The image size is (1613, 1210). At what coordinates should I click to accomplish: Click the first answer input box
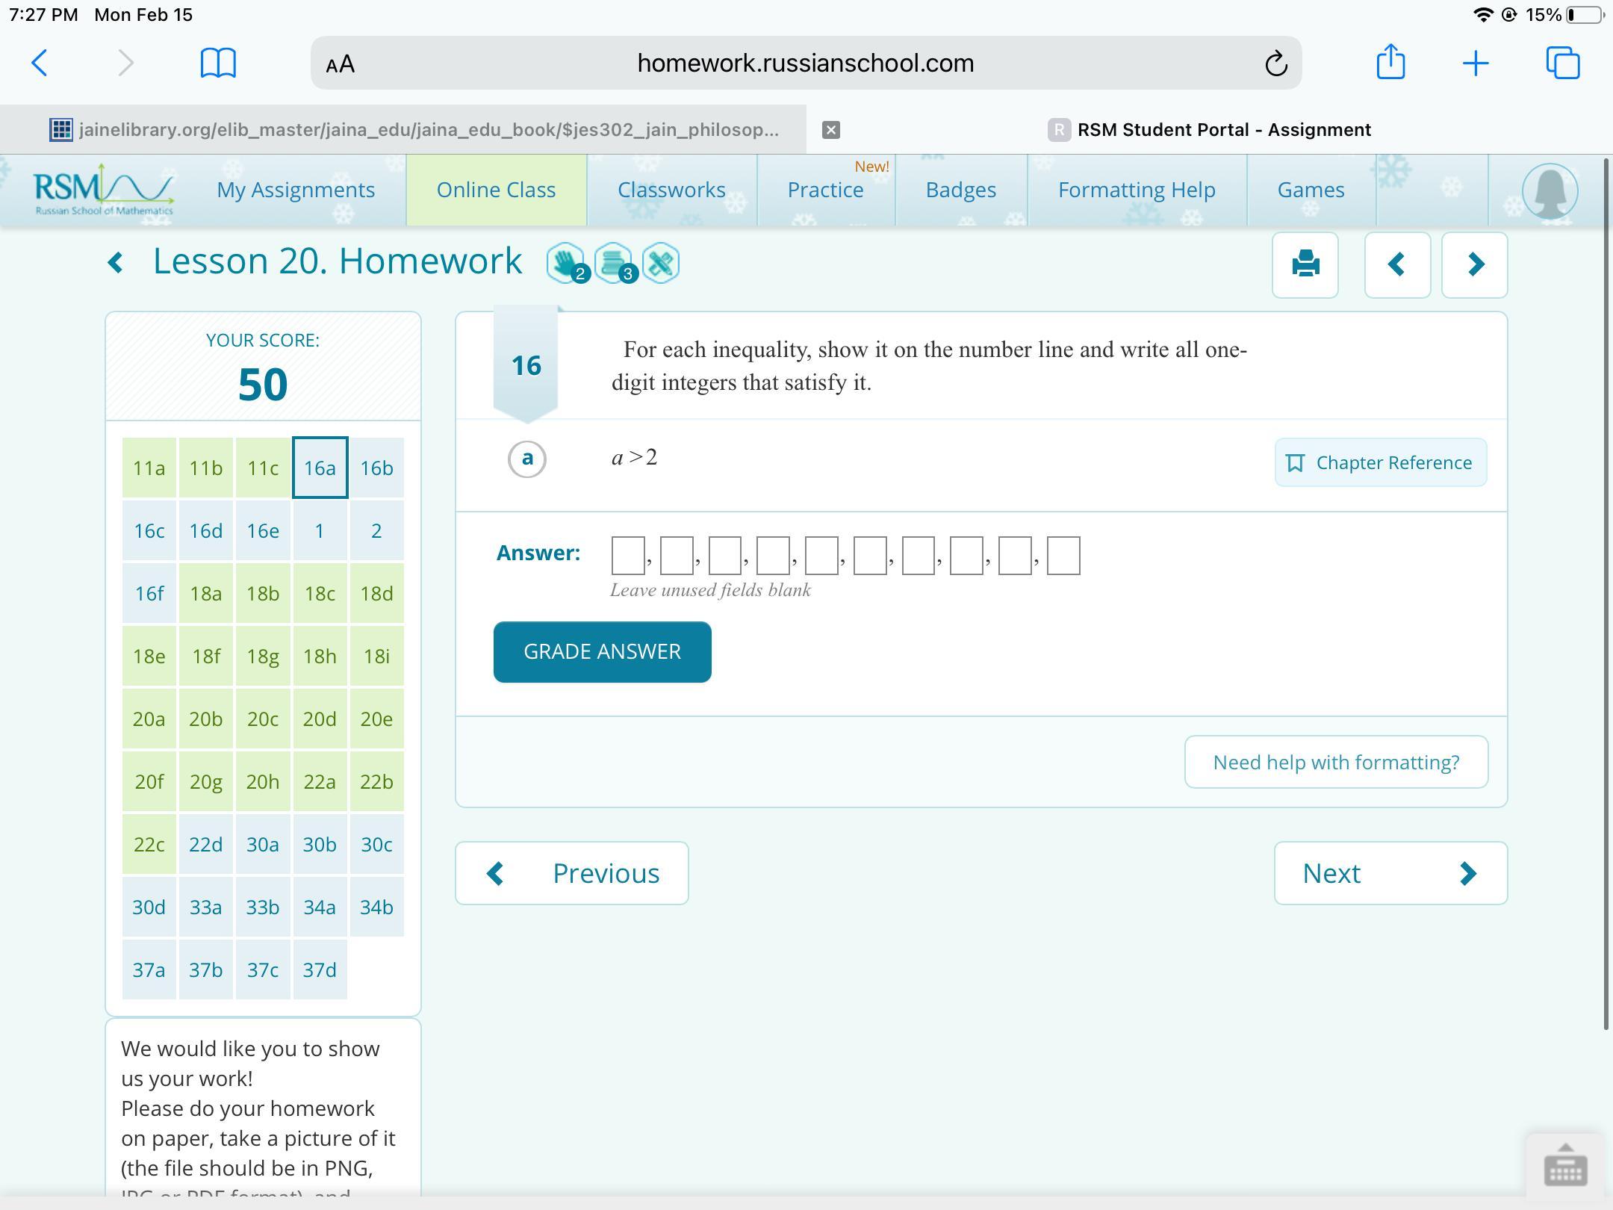tap(628, 556)
